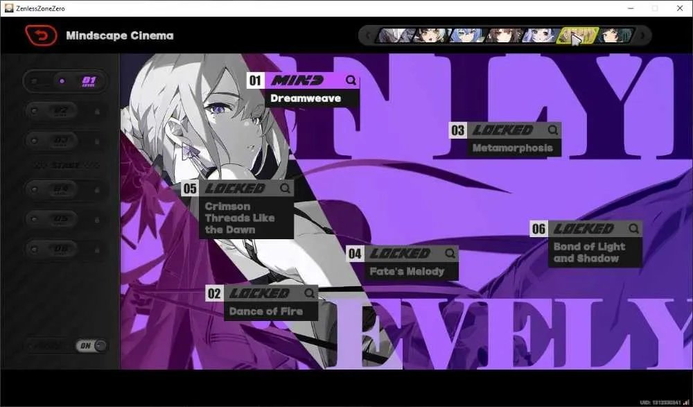Pick the dark green-haired character portrait
This screenshot has width=693, height=407.
coord(615,35)
